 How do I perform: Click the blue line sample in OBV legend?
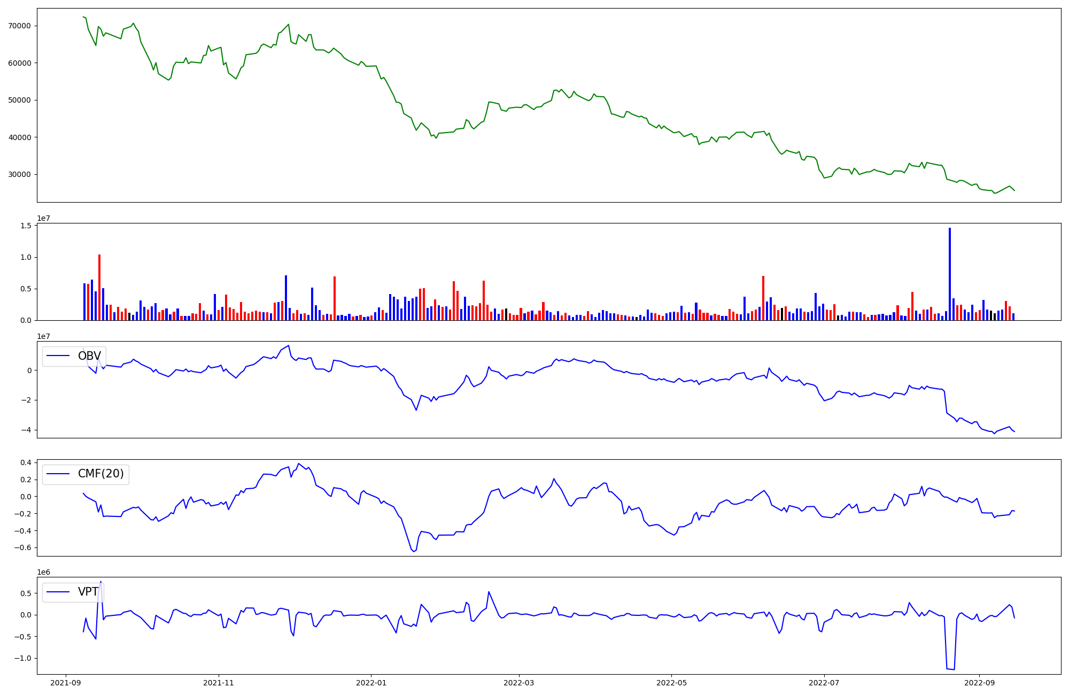[59, 356]
